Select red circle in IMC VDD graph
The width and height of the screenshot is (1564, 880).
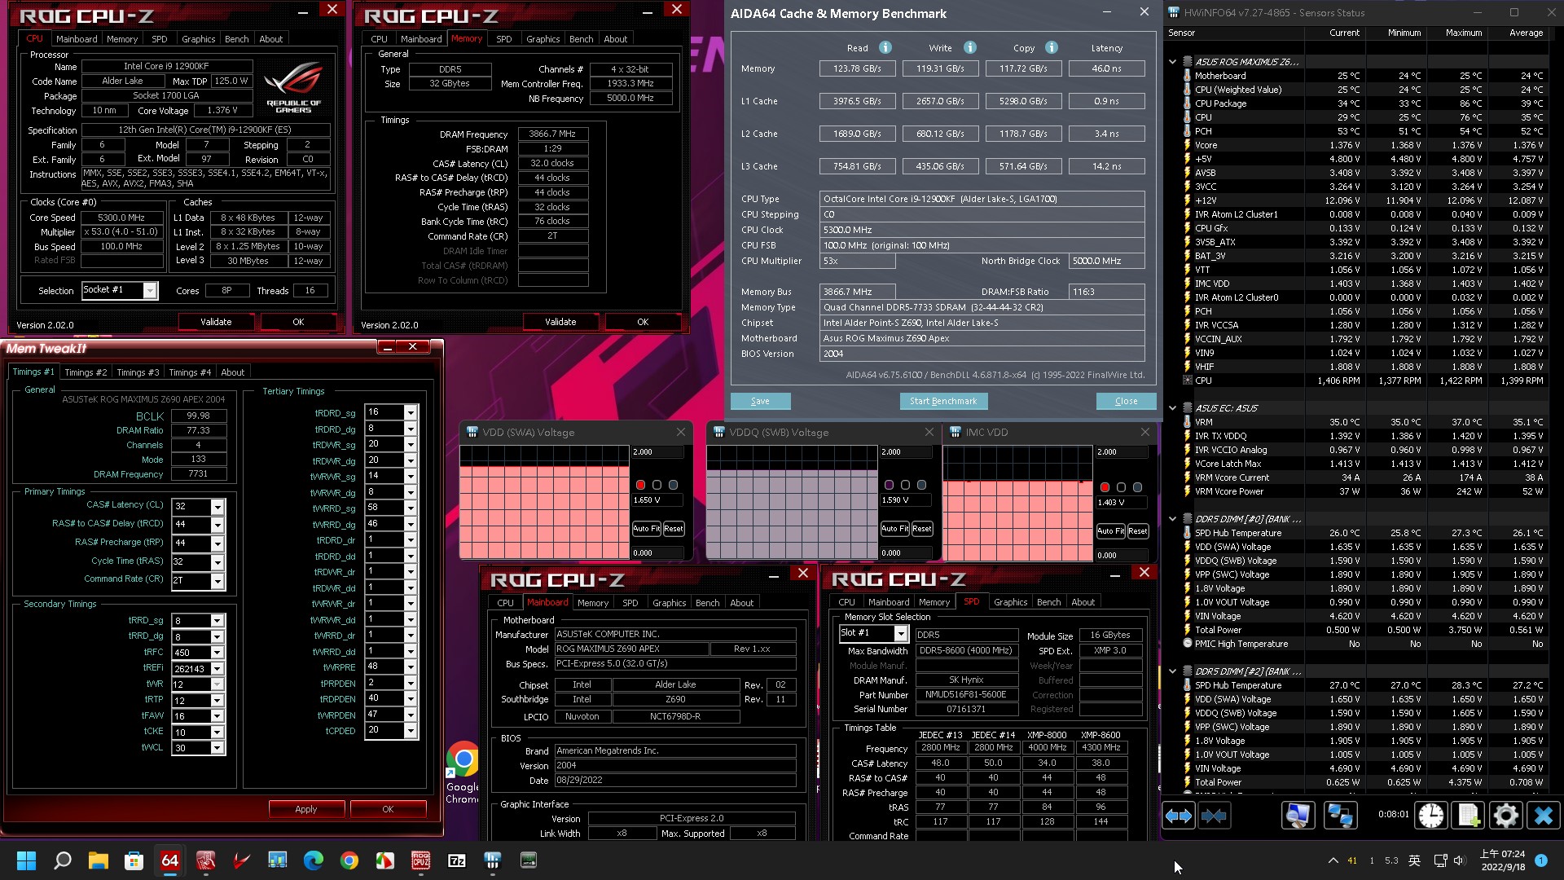pos(1105,487)
